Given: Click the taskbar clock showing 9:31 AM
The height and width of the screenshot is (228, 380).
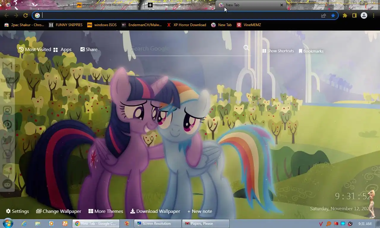Looking at the screenshot, I should 365,224.
